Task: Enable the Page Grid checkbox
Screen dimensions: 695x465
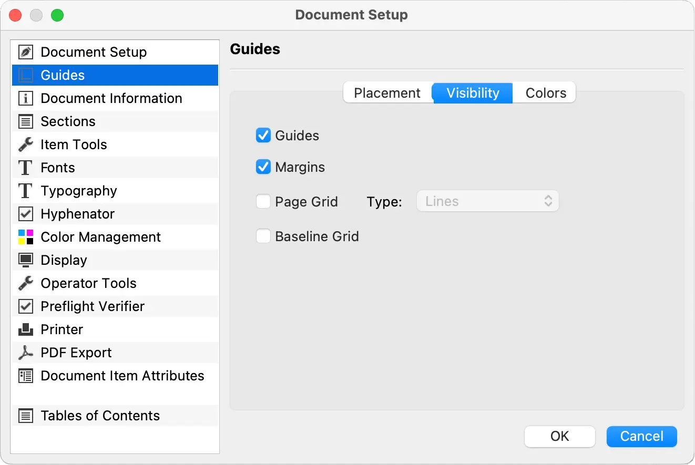Action: coord(263,202)
